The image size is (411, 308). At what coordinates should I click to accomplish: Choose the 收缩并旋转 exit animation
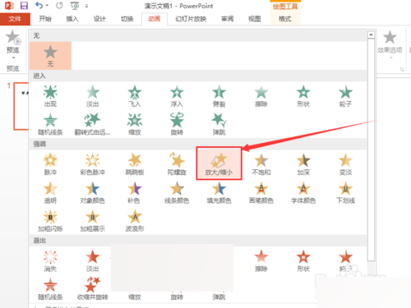click(93, 289)
